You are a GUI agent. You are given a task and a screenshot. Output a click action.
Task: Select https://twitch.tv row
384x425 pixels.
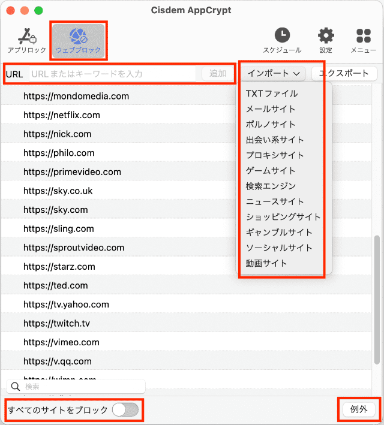(x=186, y=323)
